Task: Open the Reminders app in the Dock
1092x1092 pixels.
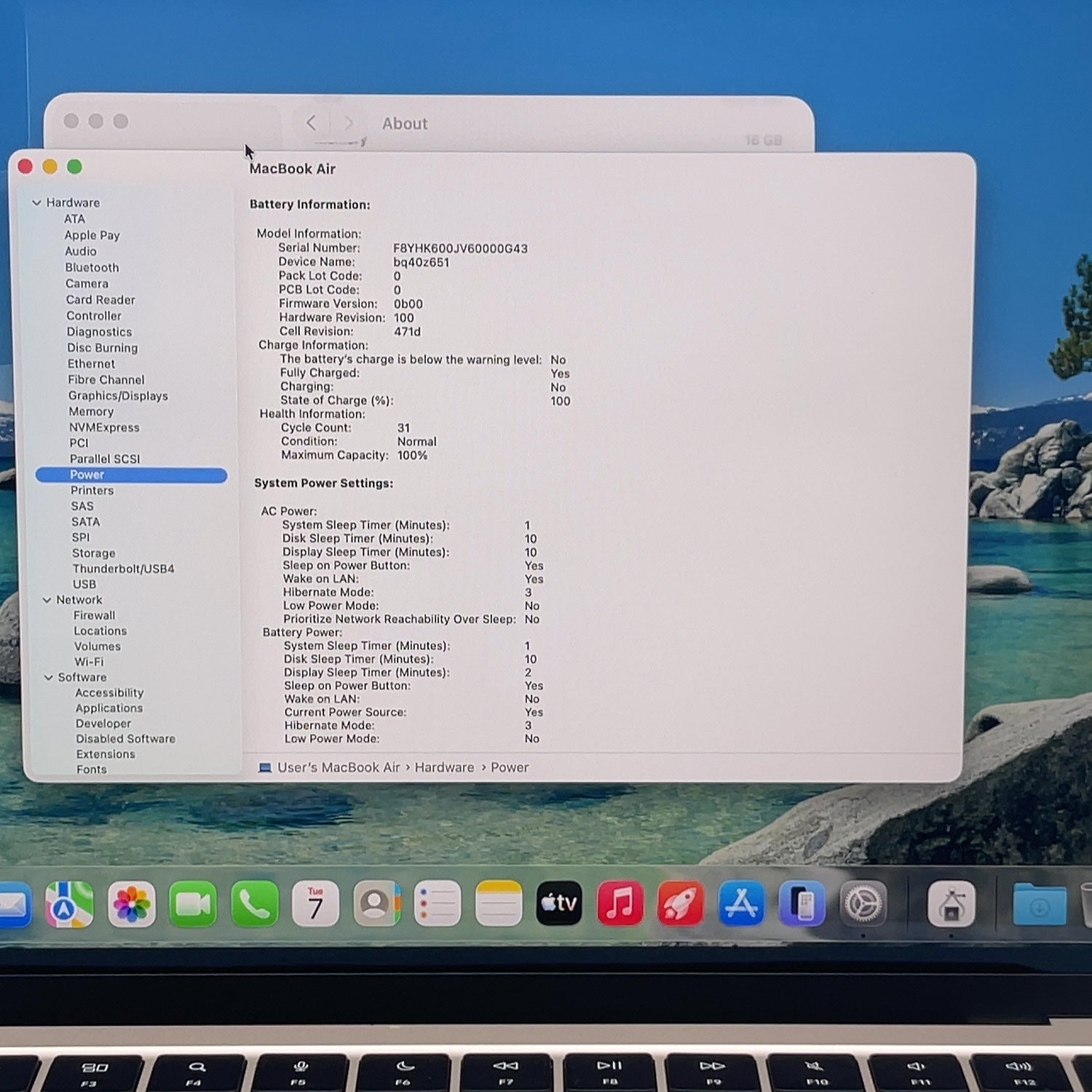Action: [438, 903]
